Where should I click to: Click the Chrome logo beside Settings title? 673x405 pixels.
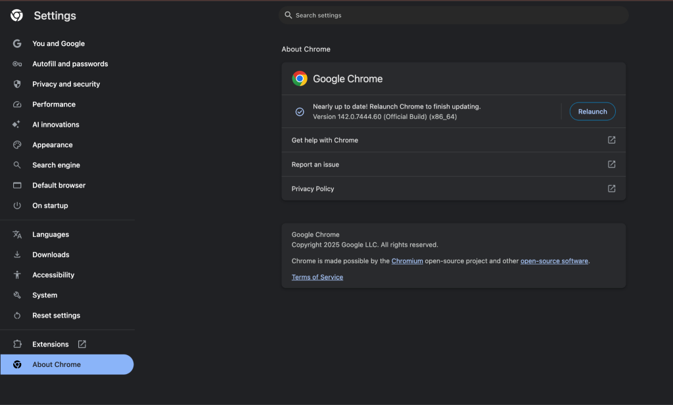click(16, 15)
